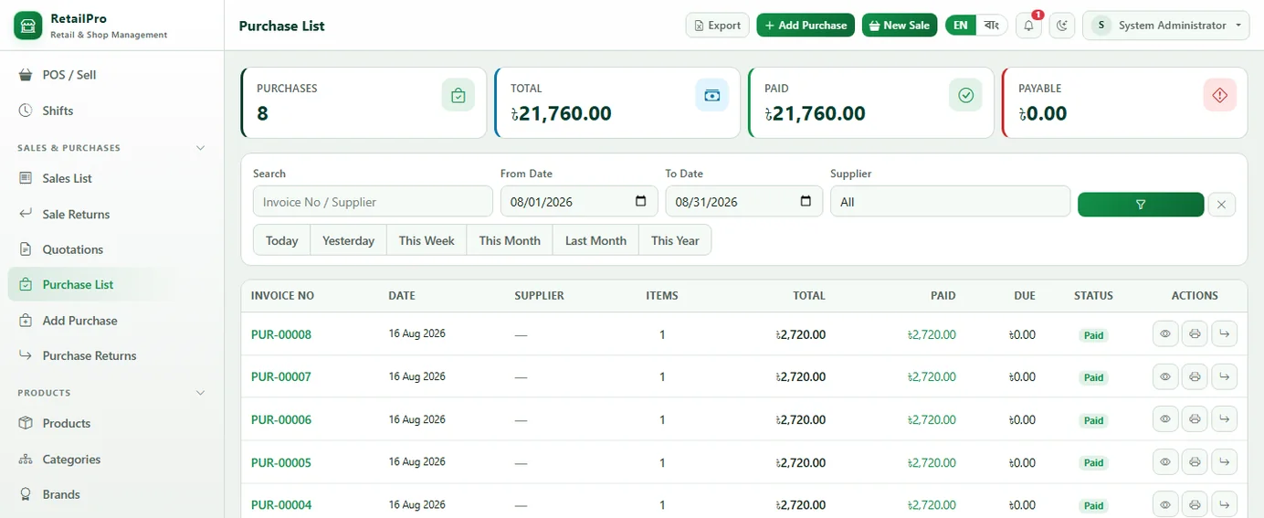
Task: Filter by This Week
Action: tap(427, 240)
